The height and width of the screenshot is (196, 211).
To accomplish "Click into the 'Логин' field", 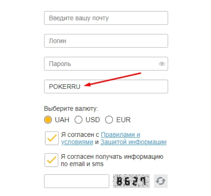I will point(106,41).
